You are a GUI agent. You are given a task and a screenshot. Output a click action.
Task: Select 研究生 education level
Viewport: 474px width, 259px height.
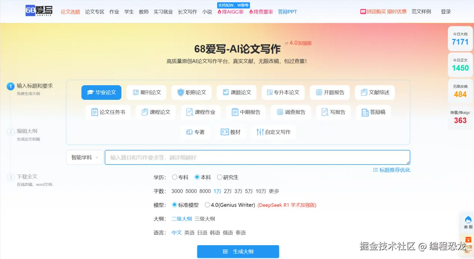228,178
